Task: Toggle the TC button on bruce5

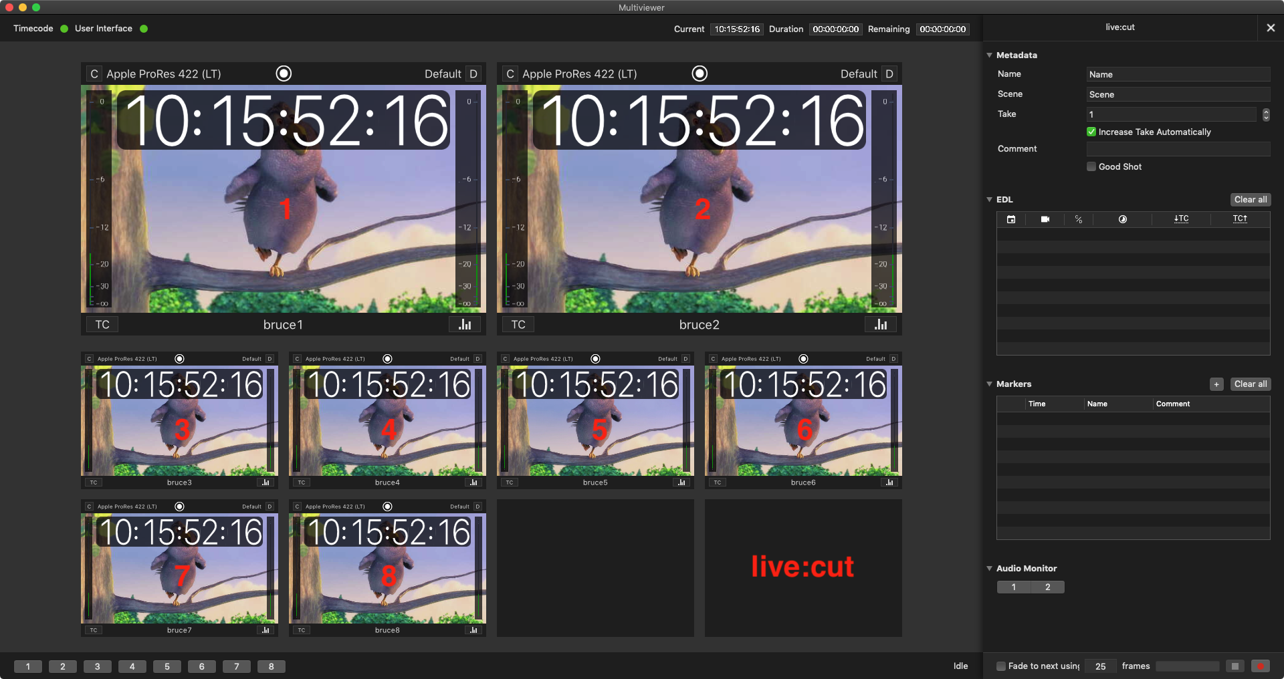Action: point(510,483)
